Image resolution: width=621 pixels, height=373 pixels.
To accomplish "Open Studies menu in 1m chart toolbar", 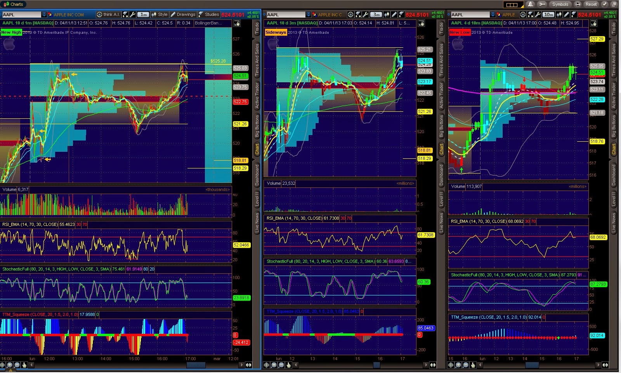I will pos(209,14).
